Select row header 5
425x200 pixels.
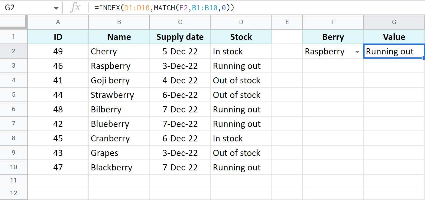tap(14, 95)
